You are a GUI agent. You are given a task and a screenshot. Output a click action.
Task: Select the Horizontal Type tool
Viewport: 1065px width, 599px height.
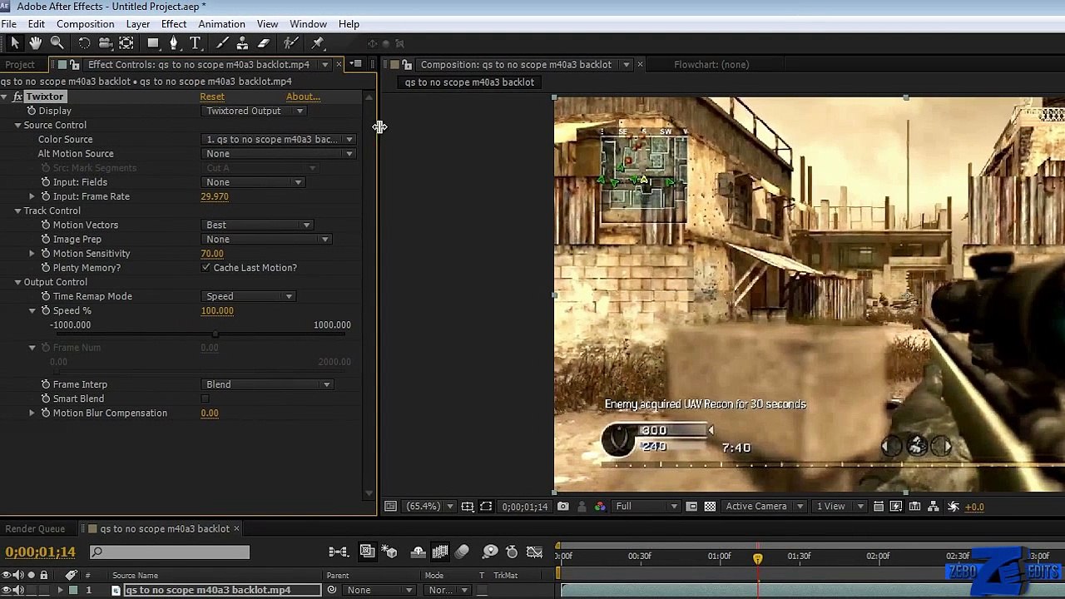click(x=195, y=43)
